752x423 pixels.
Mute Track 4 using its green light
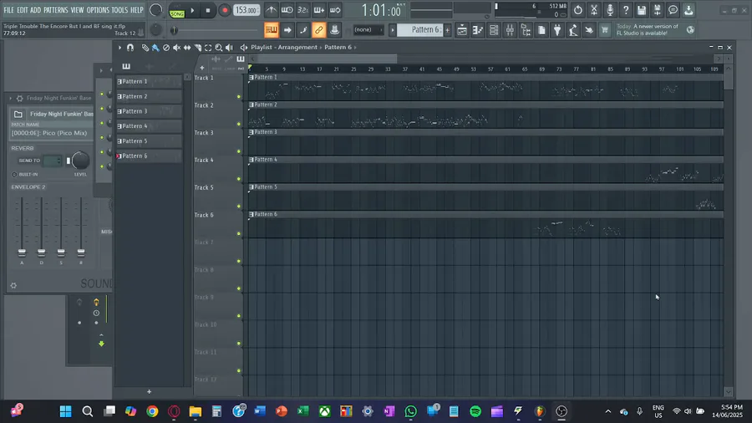point(239,179)
